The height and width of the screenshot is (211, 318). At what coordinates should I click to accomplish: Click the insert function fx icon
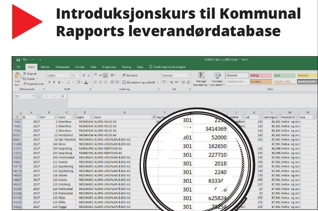(x=62, y=96)
